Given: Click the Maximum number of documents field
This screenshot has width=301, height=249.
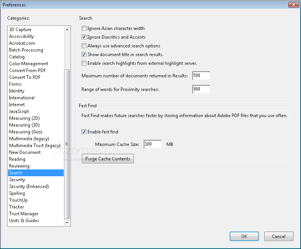Looking at the screenshot, I should 201,76.
